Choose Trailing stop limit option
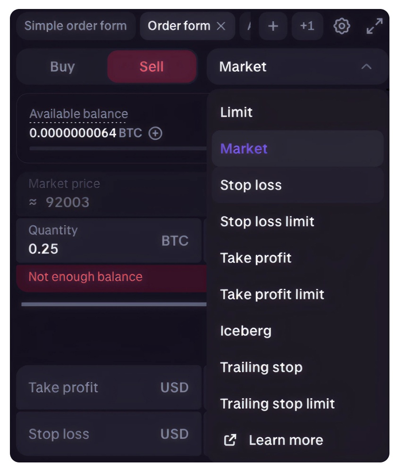Image resolution: width=397 pixels, height=470 pixels. pyautogui.click(x=278, y=404)
